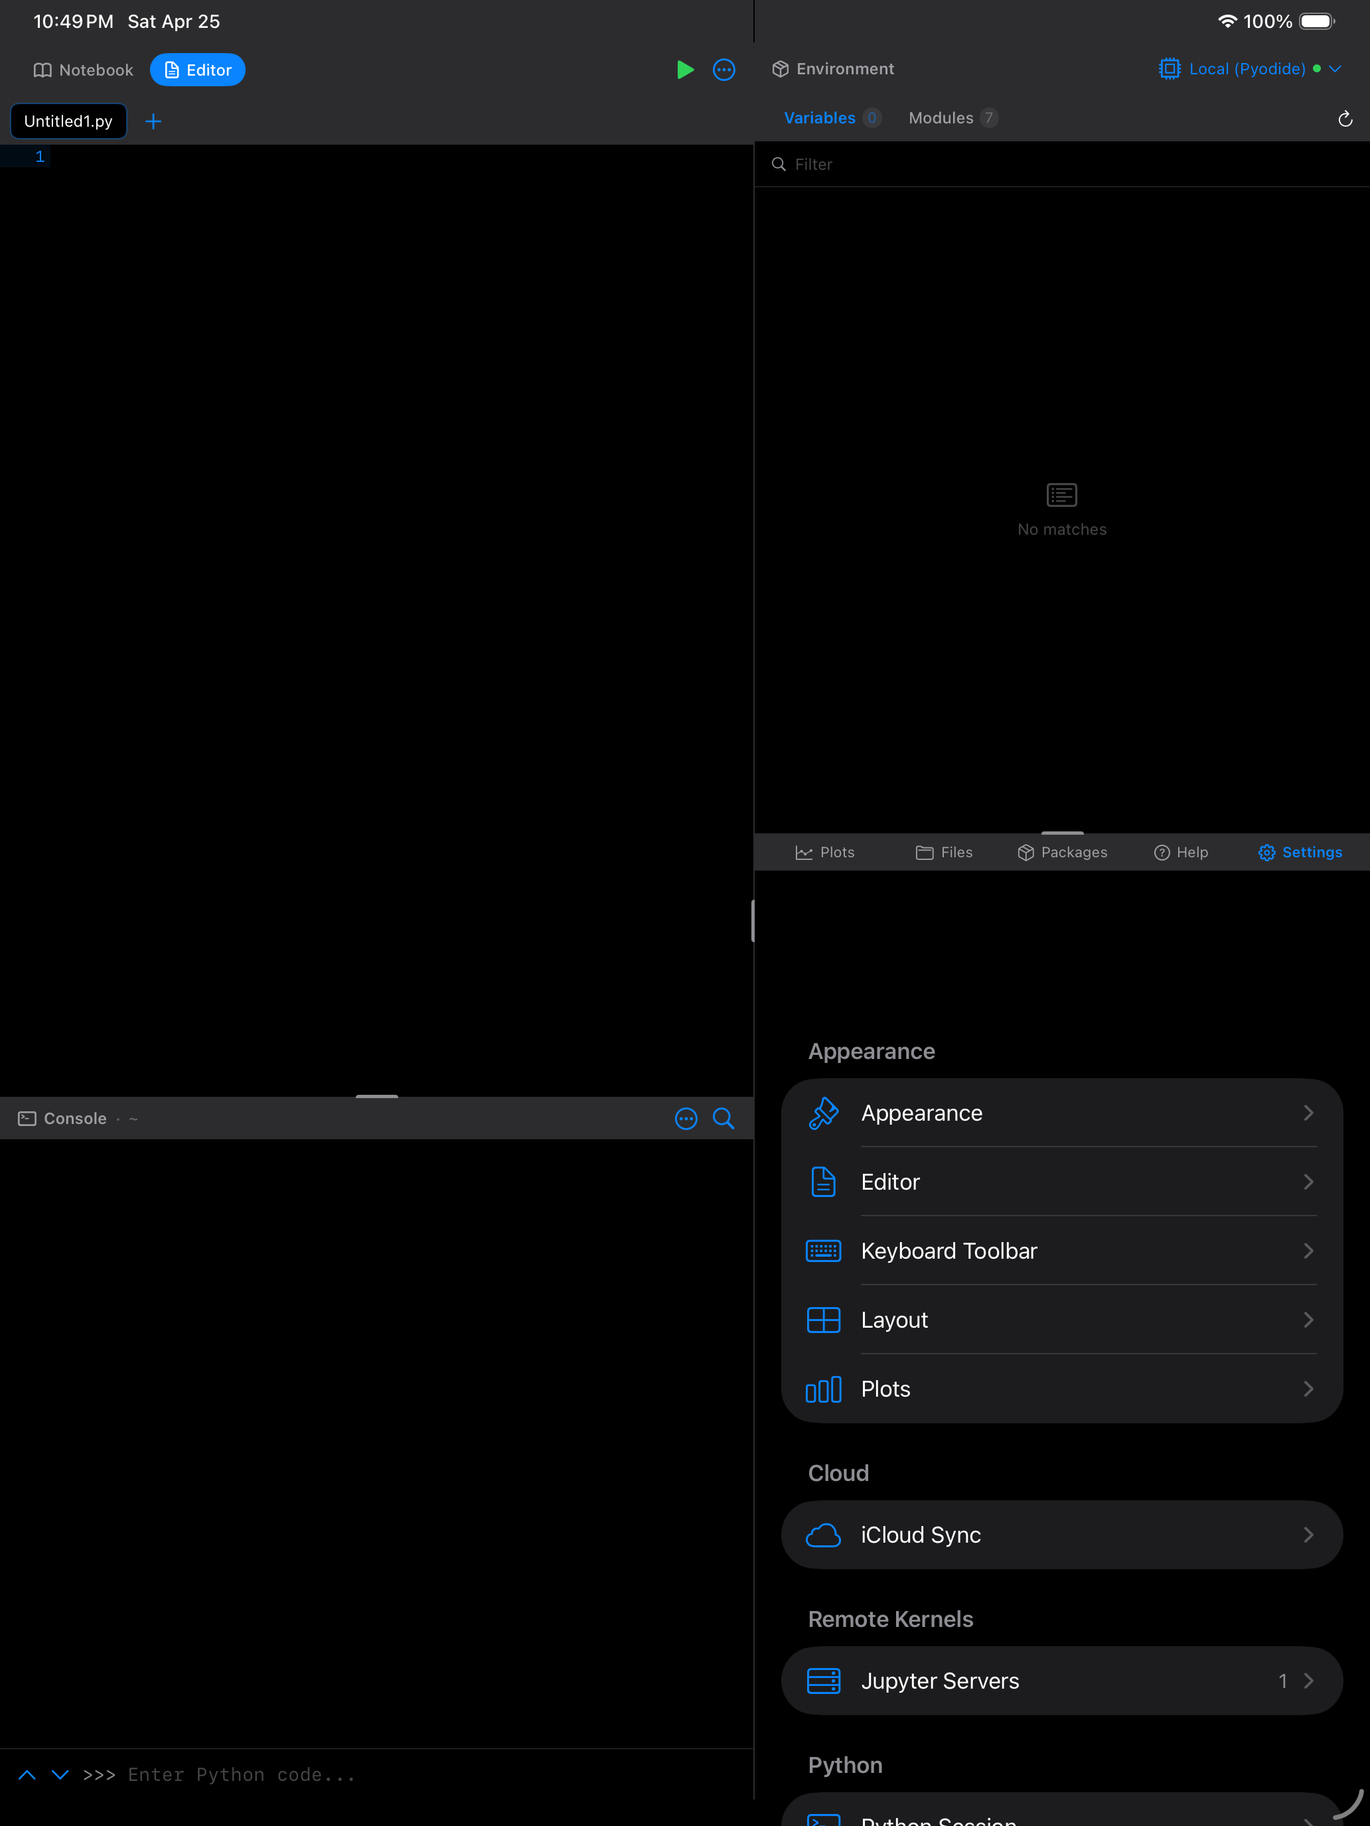Click the editor-console divider handle

[x=376, y=1095]
